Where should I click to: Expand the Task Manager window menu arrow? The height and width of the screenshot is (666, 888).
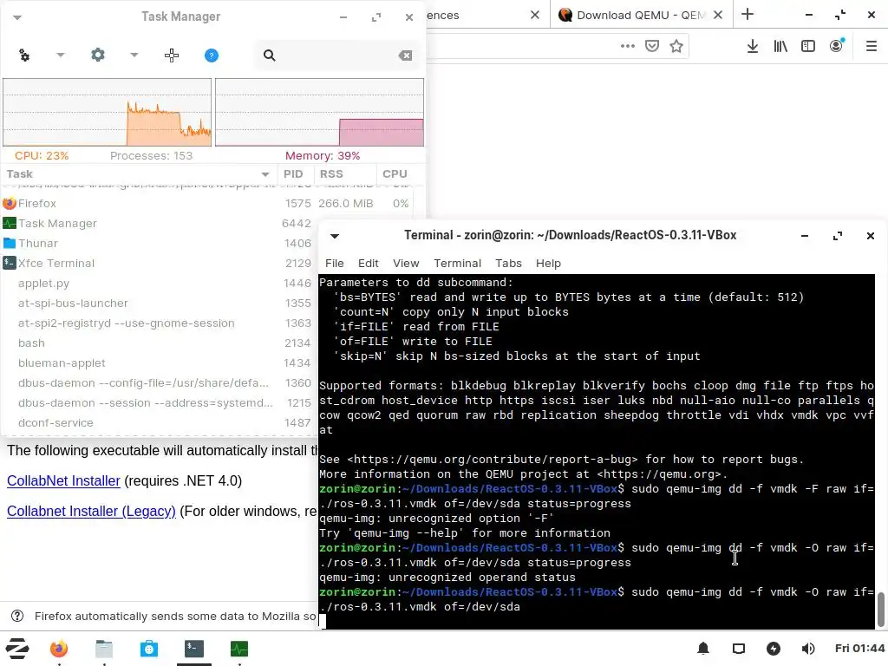tap(17, 17)
